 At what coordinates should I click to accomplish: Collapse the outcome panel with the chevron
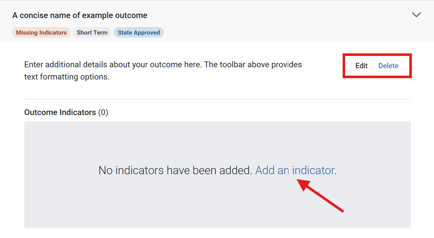pyautogui.click(x=416, y=15)
